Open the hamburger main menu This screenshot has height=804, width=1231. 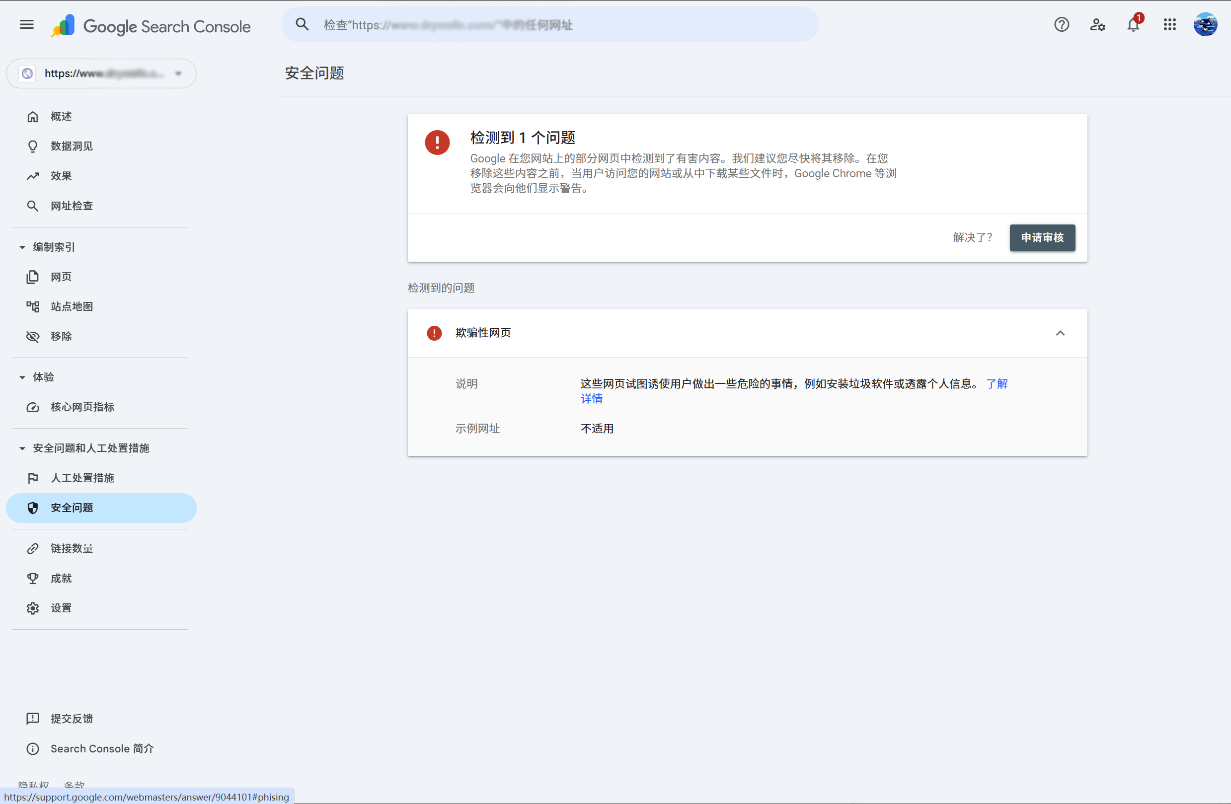coord(27,24)
